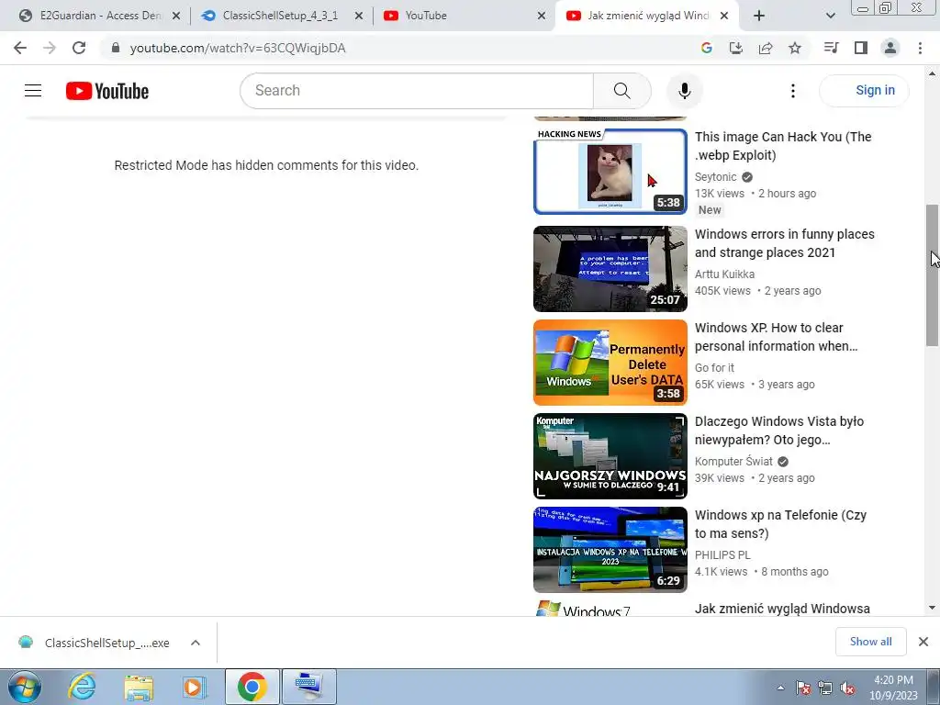Close the E2Guardian Access Denied tab

click(176, 17)
